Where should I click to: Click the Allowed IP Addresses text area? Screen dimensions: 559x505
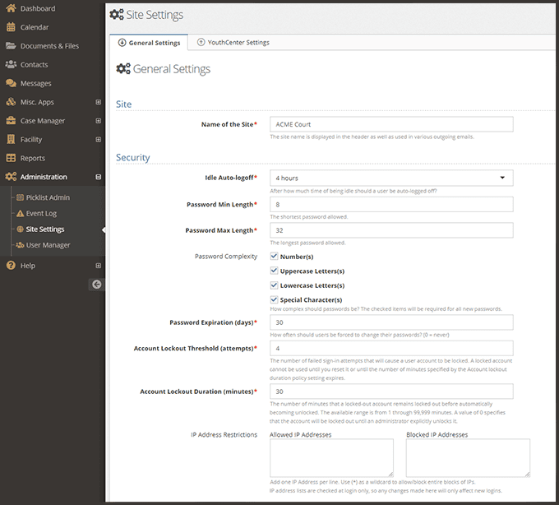(x=331, y=458)
